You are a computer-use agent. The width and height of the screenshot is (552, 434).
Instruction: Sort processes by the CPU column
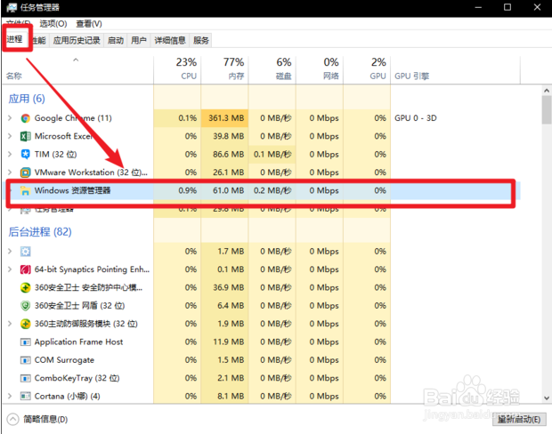click(x=177, y=69)
